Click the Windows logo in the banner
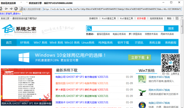The width and height of the screenshot is (184, 108). click(24, 57)
